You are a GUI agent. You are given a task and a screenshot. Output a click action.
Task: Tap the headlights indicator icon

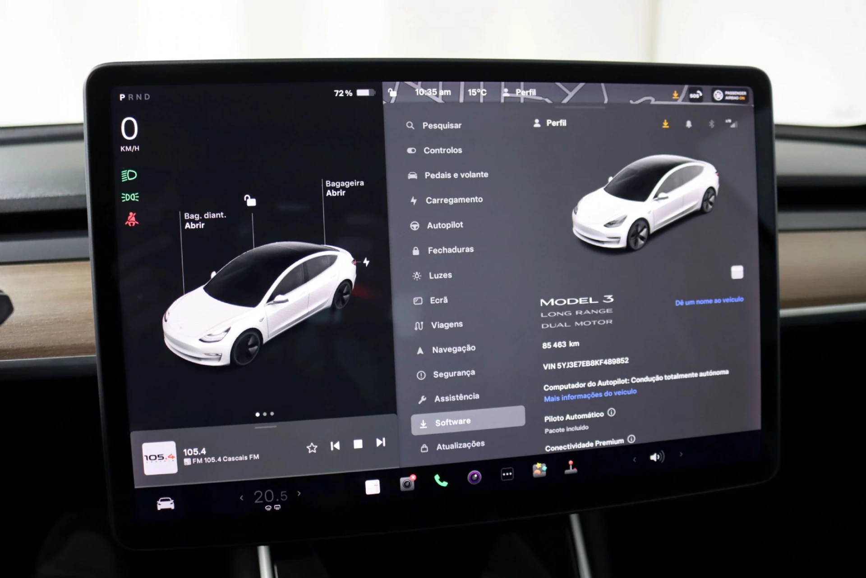tap(129, 175)
